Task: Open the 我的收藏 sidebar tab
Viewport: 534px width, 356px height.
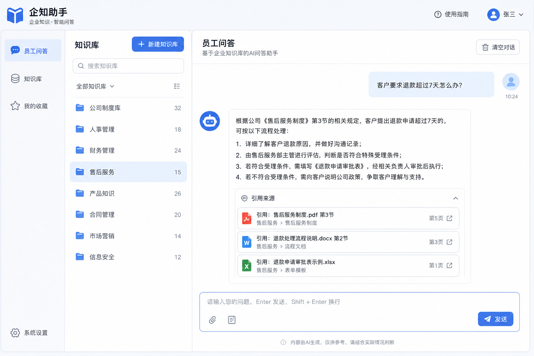Action: 33,106
